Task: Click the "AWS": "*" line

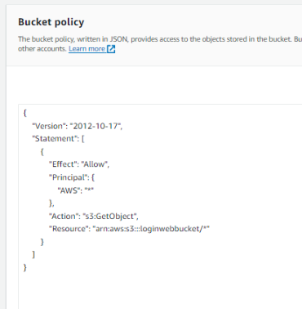Action: point(75,190)
